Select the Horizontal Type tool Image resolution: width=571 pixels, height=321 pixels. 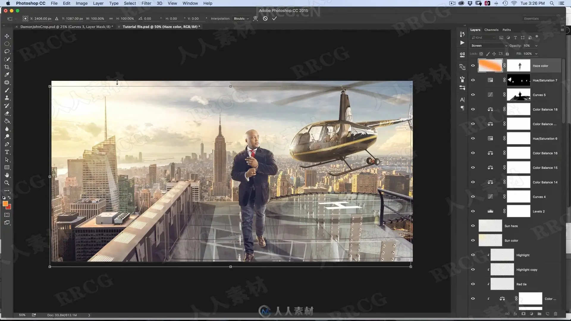(7, 152)
